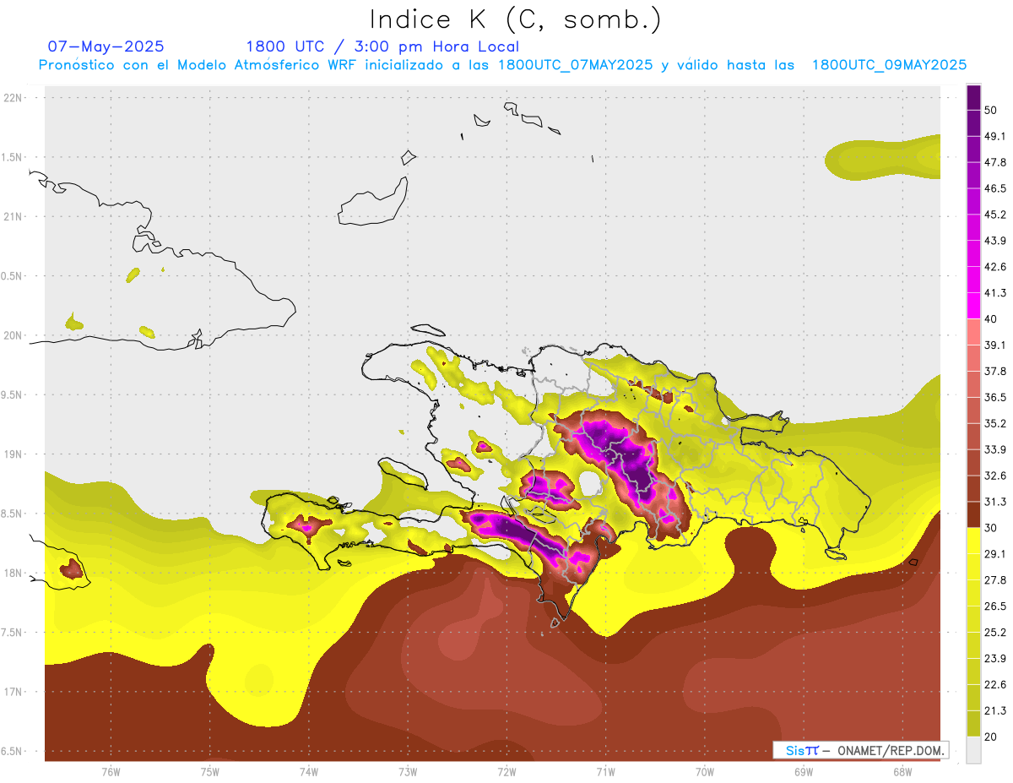Click the dark brown swatch between 30 and 31.3
This screenshot has height=783, width=1013.
coord(974,515)
